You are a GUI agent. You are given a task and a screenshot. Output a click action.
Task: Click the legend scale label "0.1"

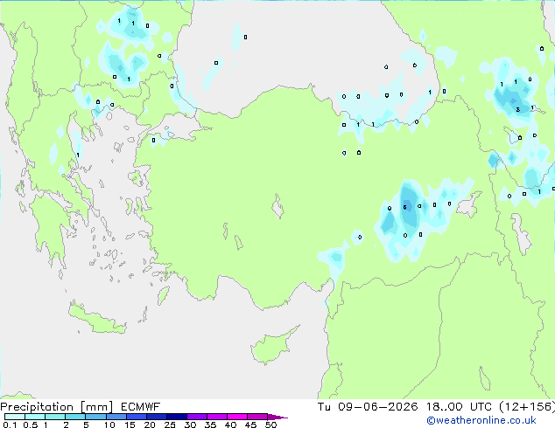tap(10, 425)
